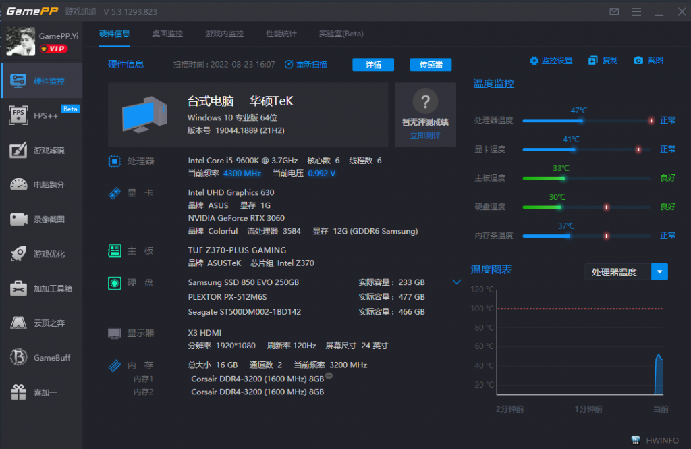The height and width of the screenshot is (449, 691).
Task: Switch to the 实验室(Beta) tab
Action: (x=341, y=34)
